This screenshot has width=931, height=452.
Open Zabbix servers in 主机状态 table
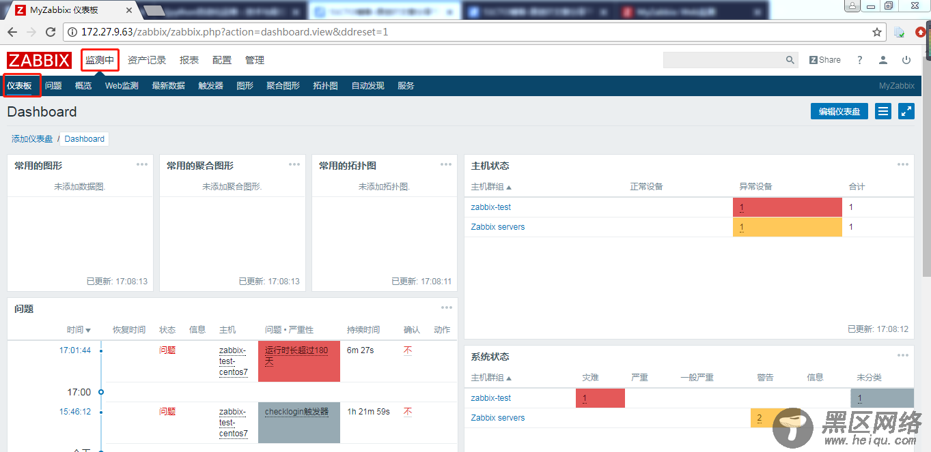(498, 227)
